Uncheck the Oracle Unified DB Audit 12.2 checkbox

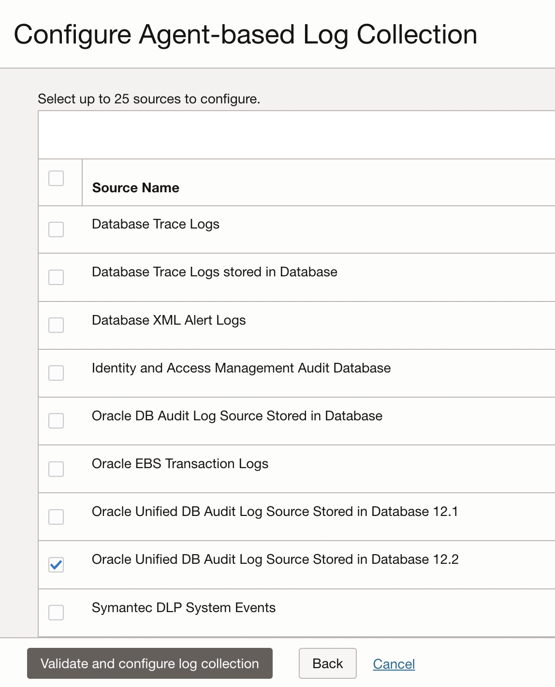click(x=56, y=564)
